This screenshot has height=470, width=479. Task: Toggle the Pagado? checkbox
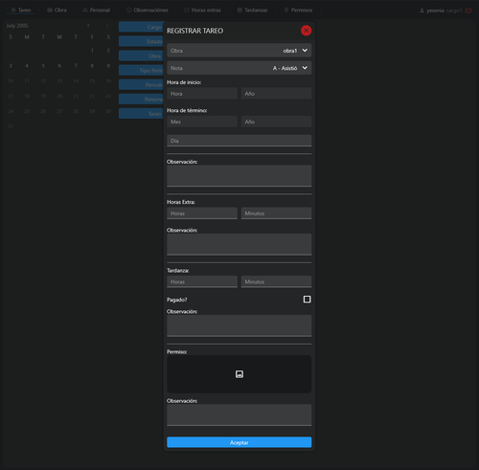[307, 300]
